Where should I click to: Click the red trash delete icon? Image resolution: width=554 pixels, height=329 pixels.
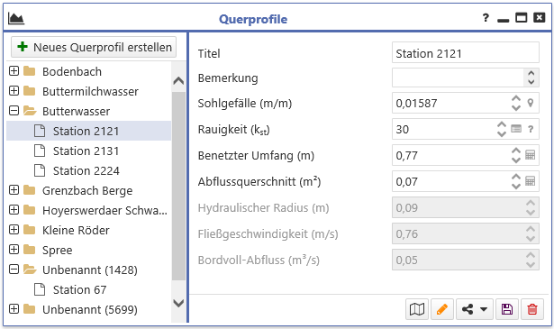click(532, 309)
